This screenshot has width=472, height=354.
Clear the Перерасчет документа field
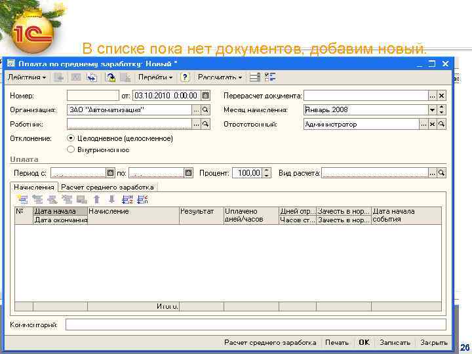pos(442,96)
